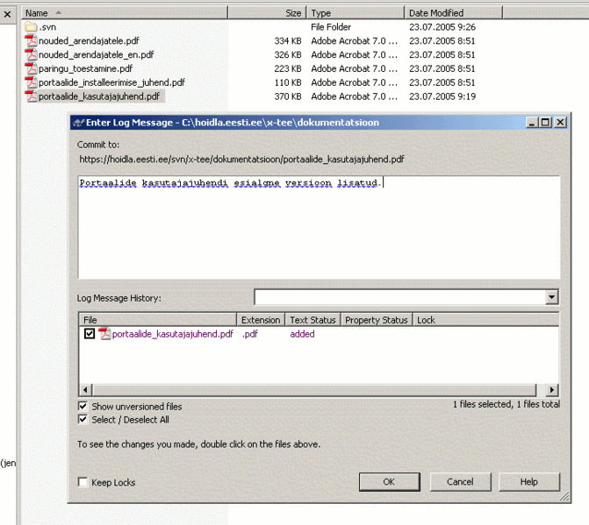Toggle Show unversioned files checkbox

83,406
